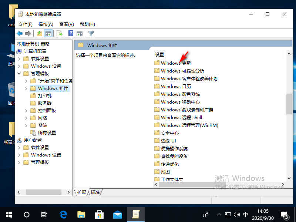The width and height of the screenshot is (296, 222).
Task: Launch Edge browser from taskbar
Action: [x=63, y=215]
